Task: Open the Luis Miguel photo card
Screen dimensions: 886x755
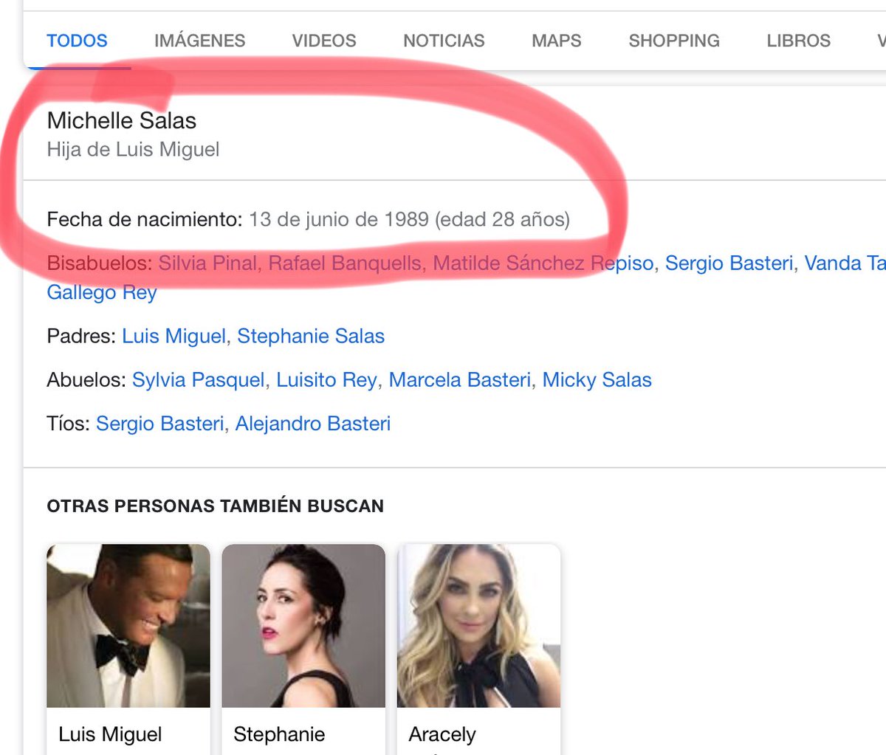Action: [128, 649]
